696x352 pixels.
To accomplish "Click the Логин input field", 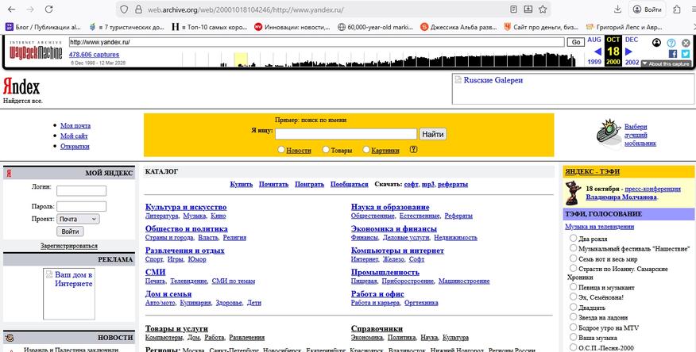I will [x=81, y=191].
